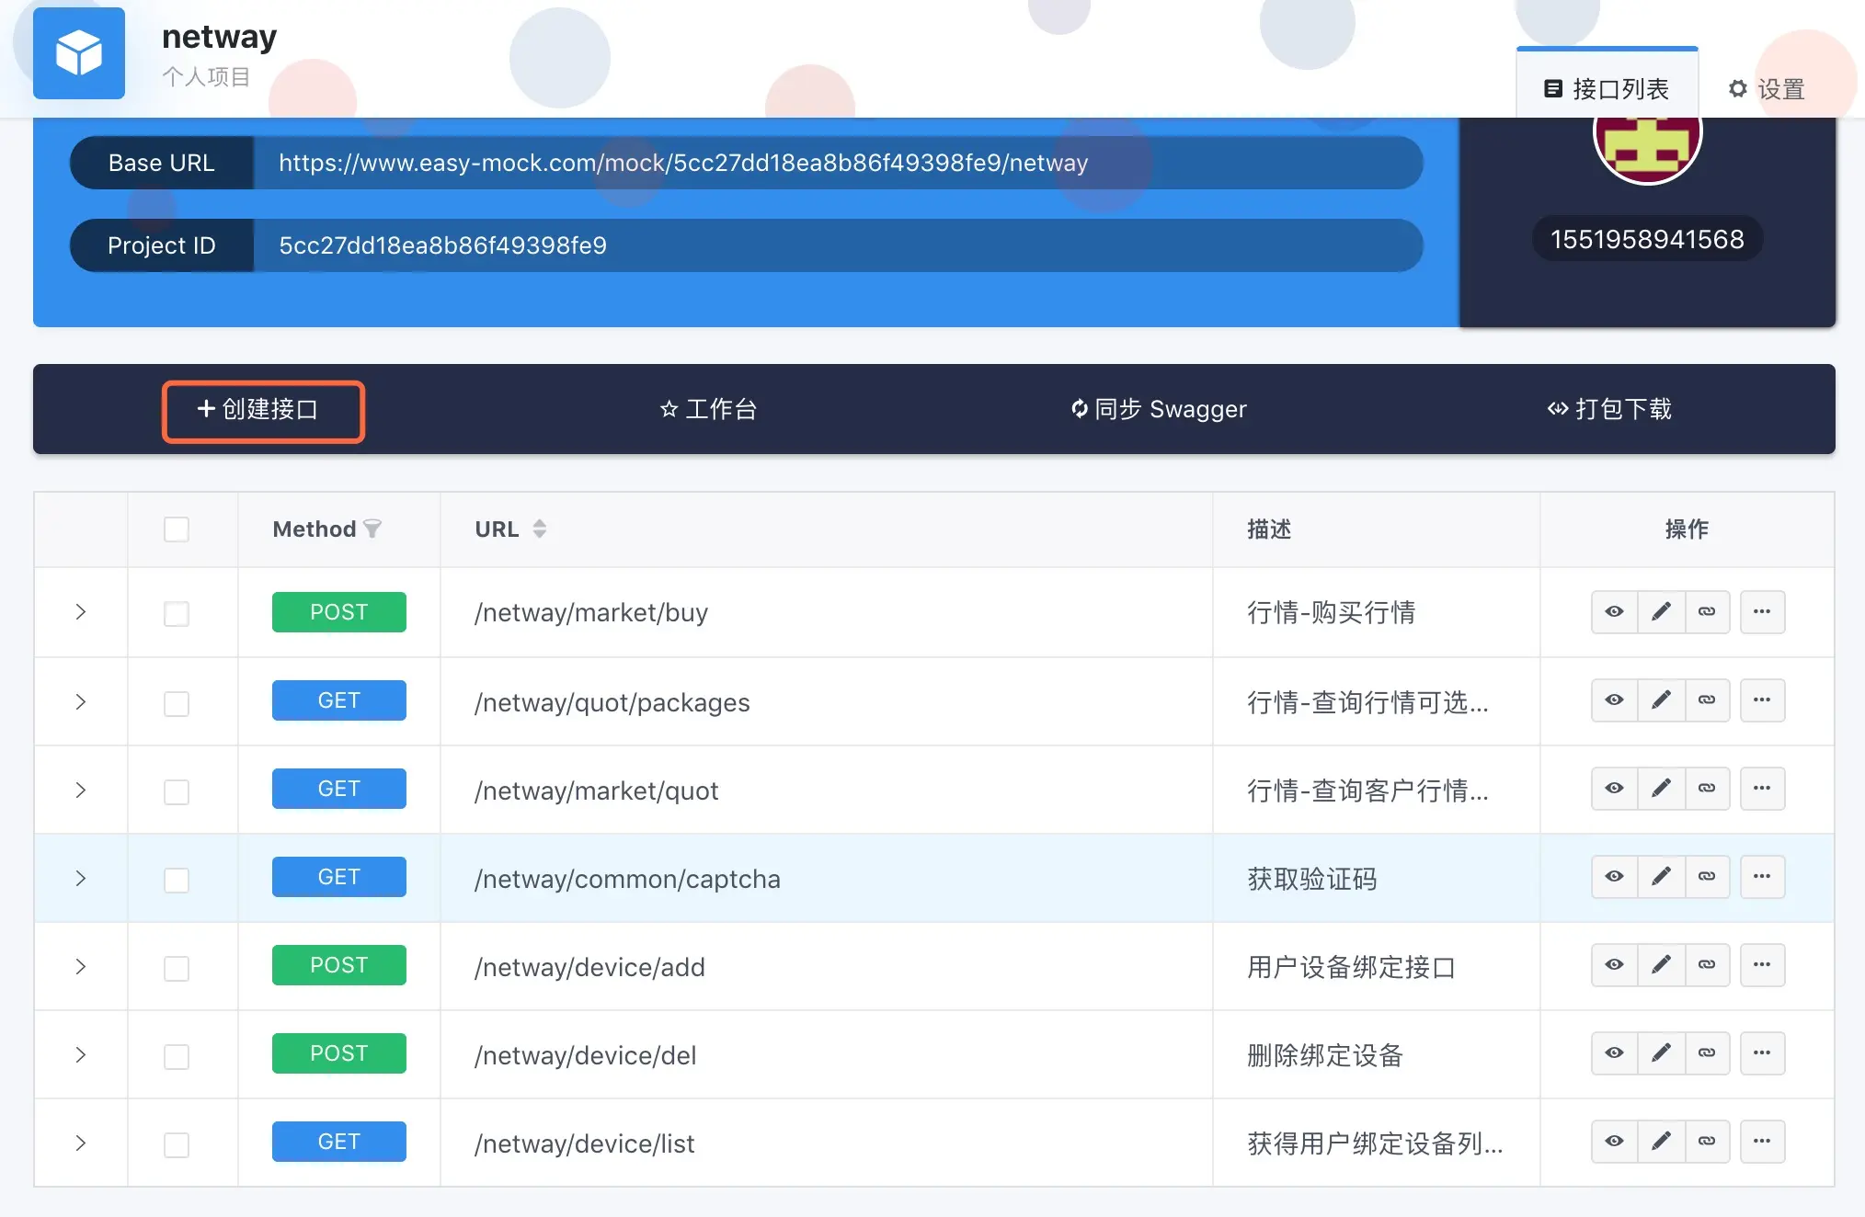The image size is (1865, 1217).
Task: Preview the /netway/market/buy interface with eye icon
Action: (1614, 612)
